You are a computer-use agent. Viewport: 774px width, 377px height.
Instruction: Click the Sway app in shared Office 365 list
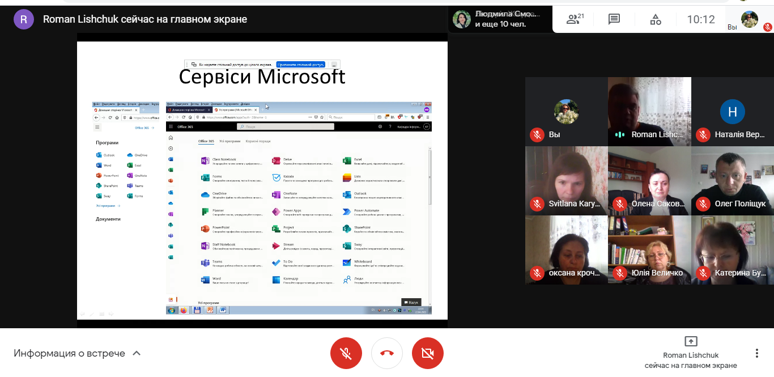(x=373, y=246)
